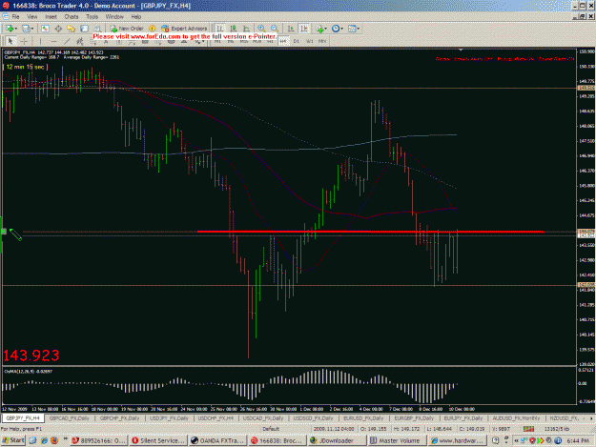Toggle Chart Shift
This screenshot has width=596, height=447.
point(304,29)
